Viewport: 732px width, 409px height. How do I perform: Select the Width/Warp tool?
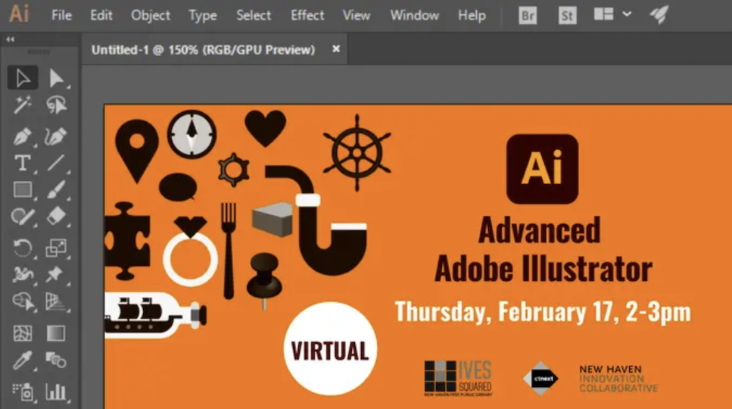[x=23, y=274]
